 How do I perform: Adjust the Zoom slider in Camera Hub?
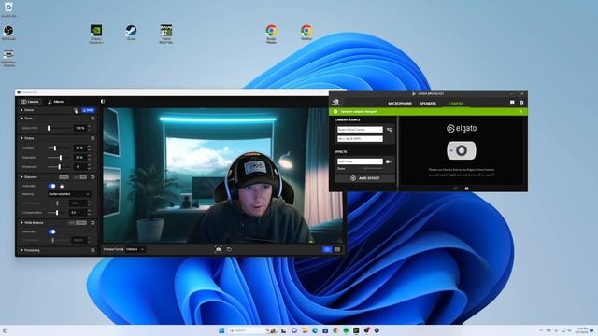tap(59, 129)
